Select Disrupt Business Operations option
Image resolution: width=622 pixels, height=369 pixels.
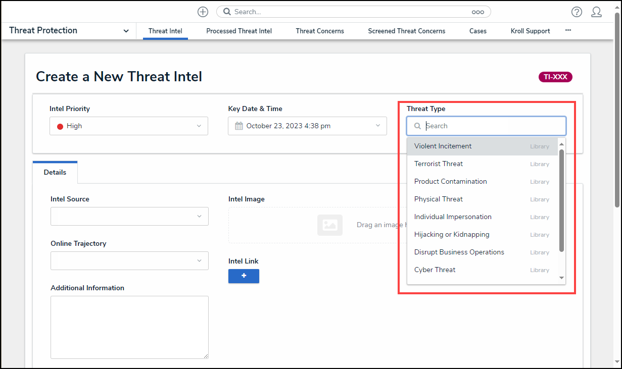pos(483,252)
